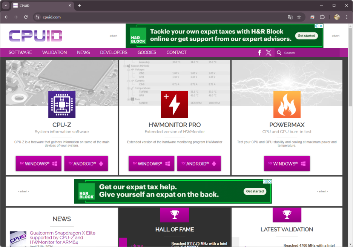
Task: Translate this page icon
Action: 290,17
